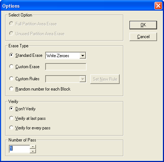Click the Custom Erase text field
Image resolution: width=164 pixels, height=162 pixels.
(x=66, y=67)
